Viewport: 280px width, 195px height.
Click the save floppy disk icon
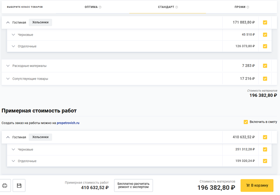coord(19,186)
